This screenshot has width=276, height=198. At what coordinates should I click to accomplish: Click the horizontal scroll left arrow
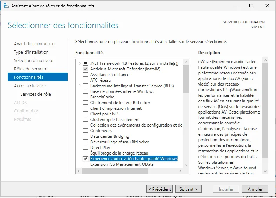click(78, 171)
